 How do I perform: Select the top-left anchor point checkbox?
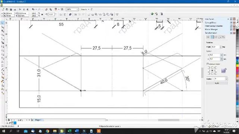coord(209,68)
